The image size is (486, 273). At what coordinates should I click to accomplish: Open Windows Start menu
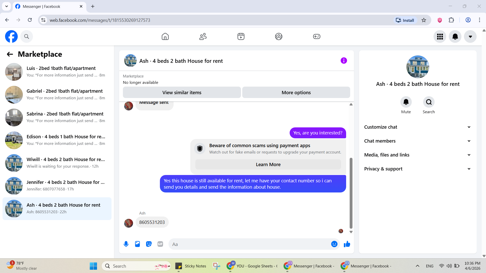click(x=93, y=266)
